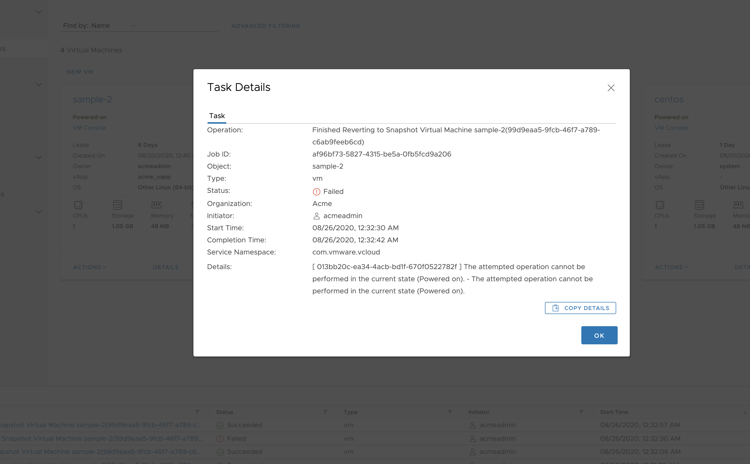Click the New VM button
This screenshot has width=750, height=464.
(80, 72)
